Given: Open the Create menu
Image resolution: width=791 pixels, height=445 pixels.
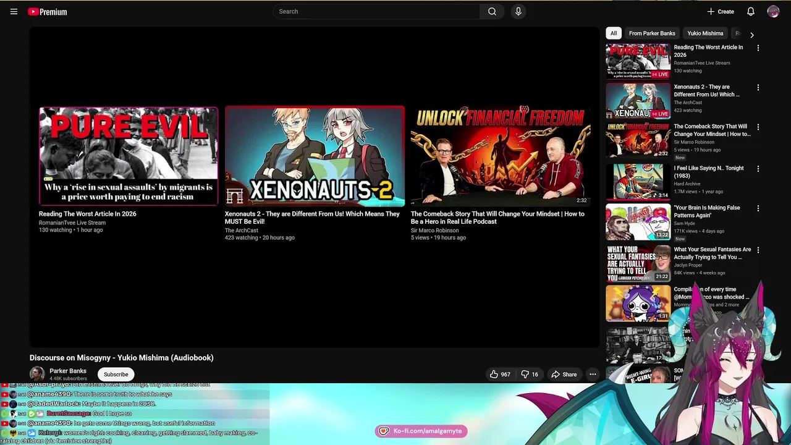Looking at the screenshot, I should coord(721,11).
